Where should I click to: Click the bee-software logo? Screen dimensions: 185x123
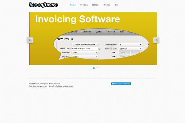coord(43,5)
